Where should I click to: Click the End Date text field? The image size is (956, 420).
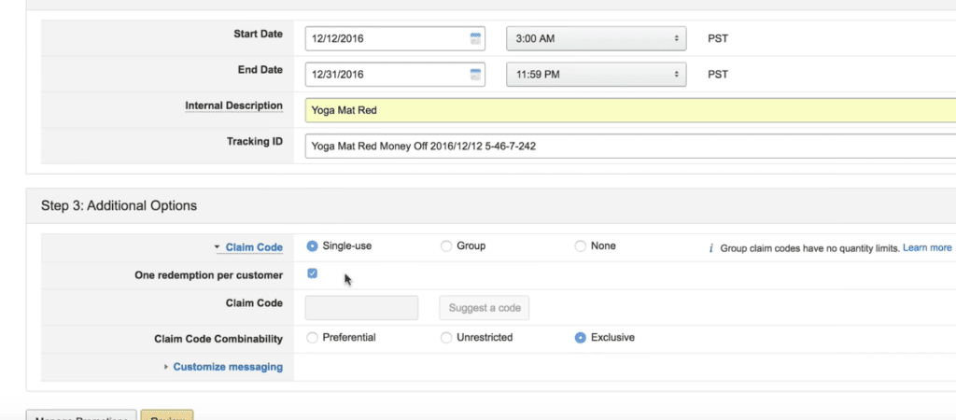point(387,75)
